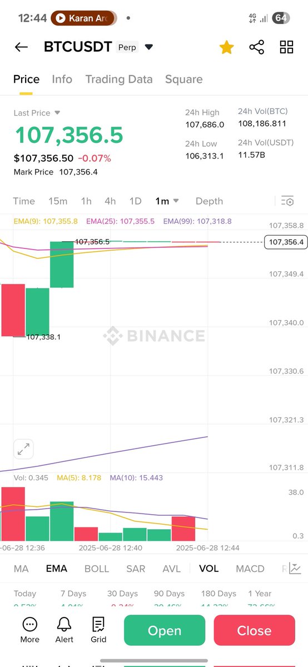Select the 1h chart interval
308x667 pixels.
[x=86, y=201]
